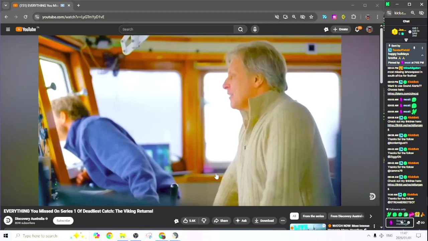Open the blerp.com/x/mcst link
This screenshot has width=428, height=241.
(403, 94)
